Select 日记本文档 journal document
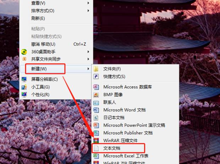 [114, 117]
